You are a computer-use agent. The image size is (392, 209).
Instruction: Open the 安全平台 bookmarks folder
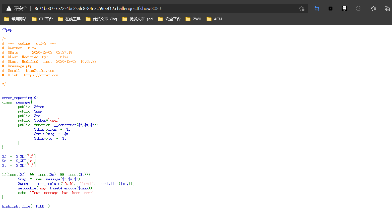pos(169,19)
